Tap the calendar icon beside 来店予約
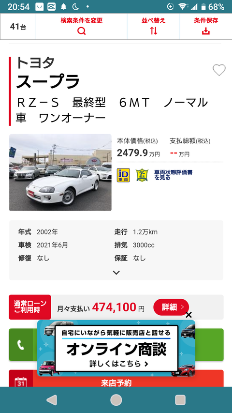232x413 pixels. point(21,382)
